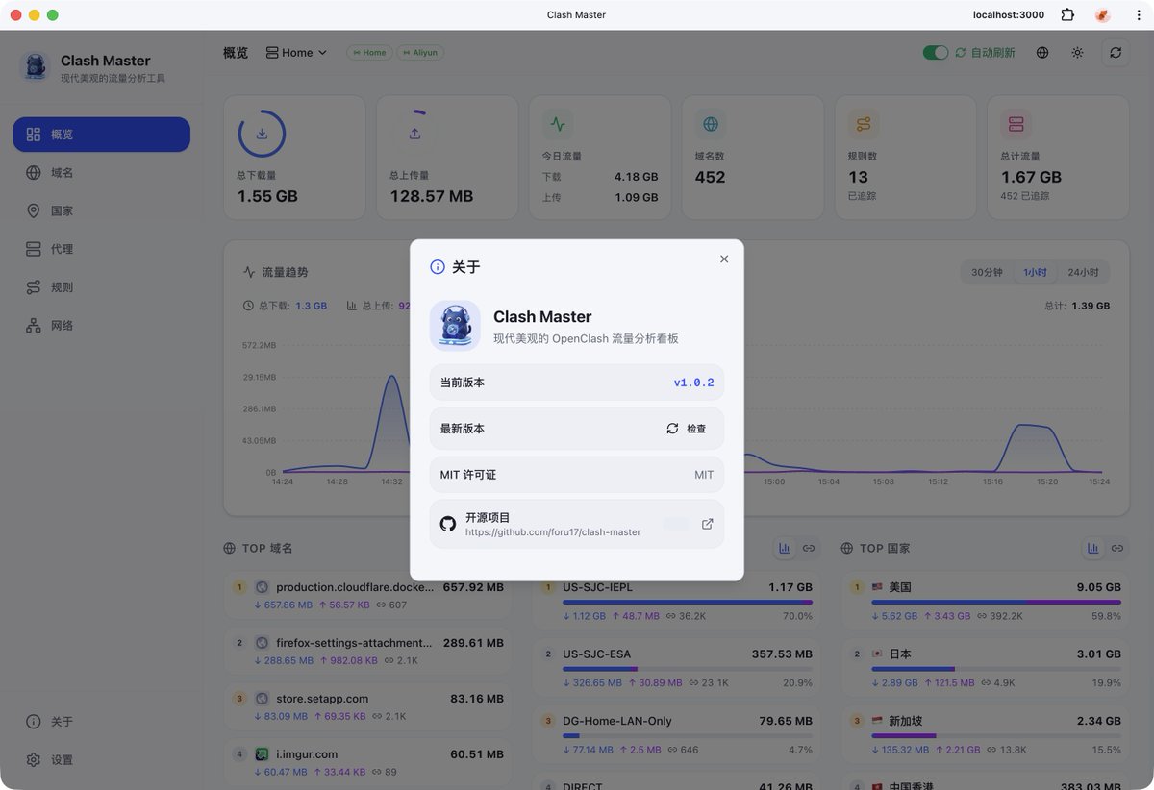Click the browser profile avatar

(x=1103, y=14)
